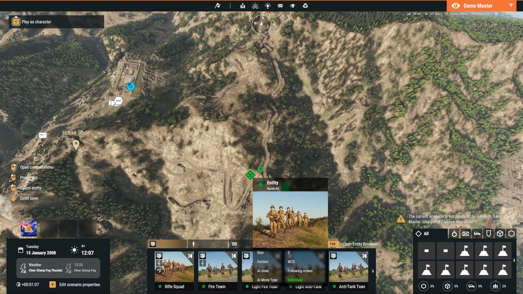The height and width of the screenshot is (294, 523).
Task: Filter the placed panel by vehicle icon
Action: point(477,234)
